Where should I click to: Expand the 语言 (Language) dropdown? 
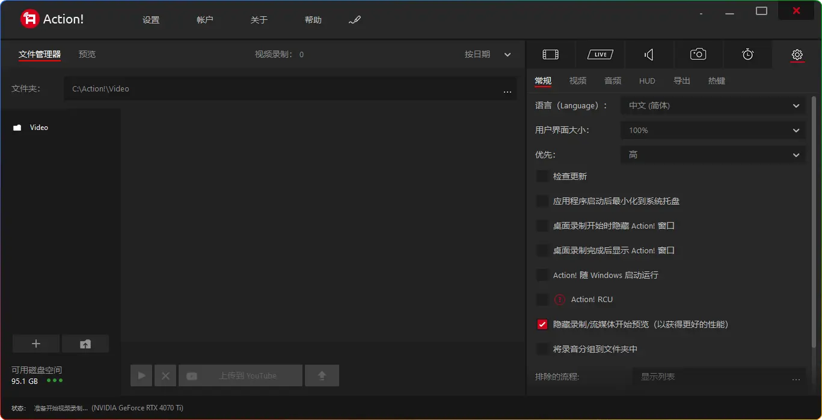click(713, 106)
